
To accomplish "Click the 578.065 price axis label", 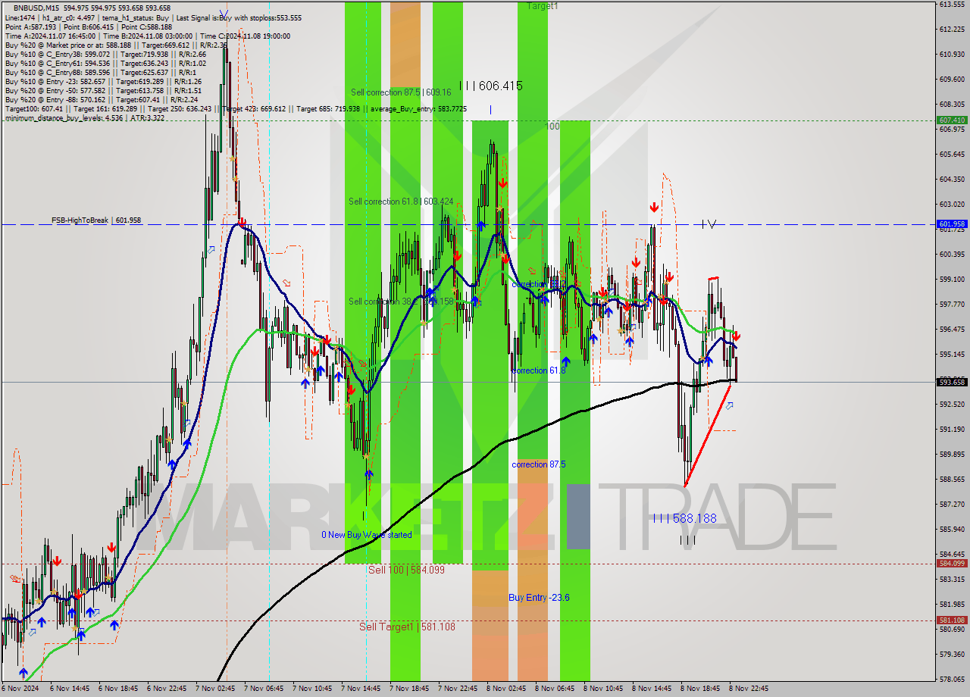I will 952,680.
